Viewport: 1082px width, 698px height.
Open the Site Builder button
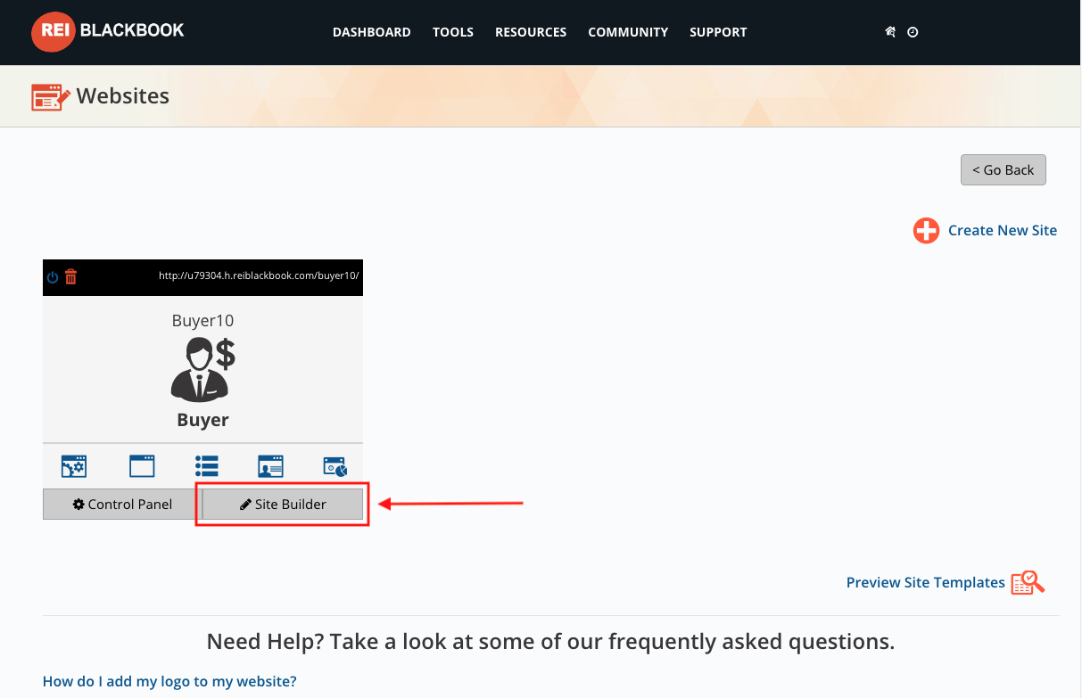[283, 504]
